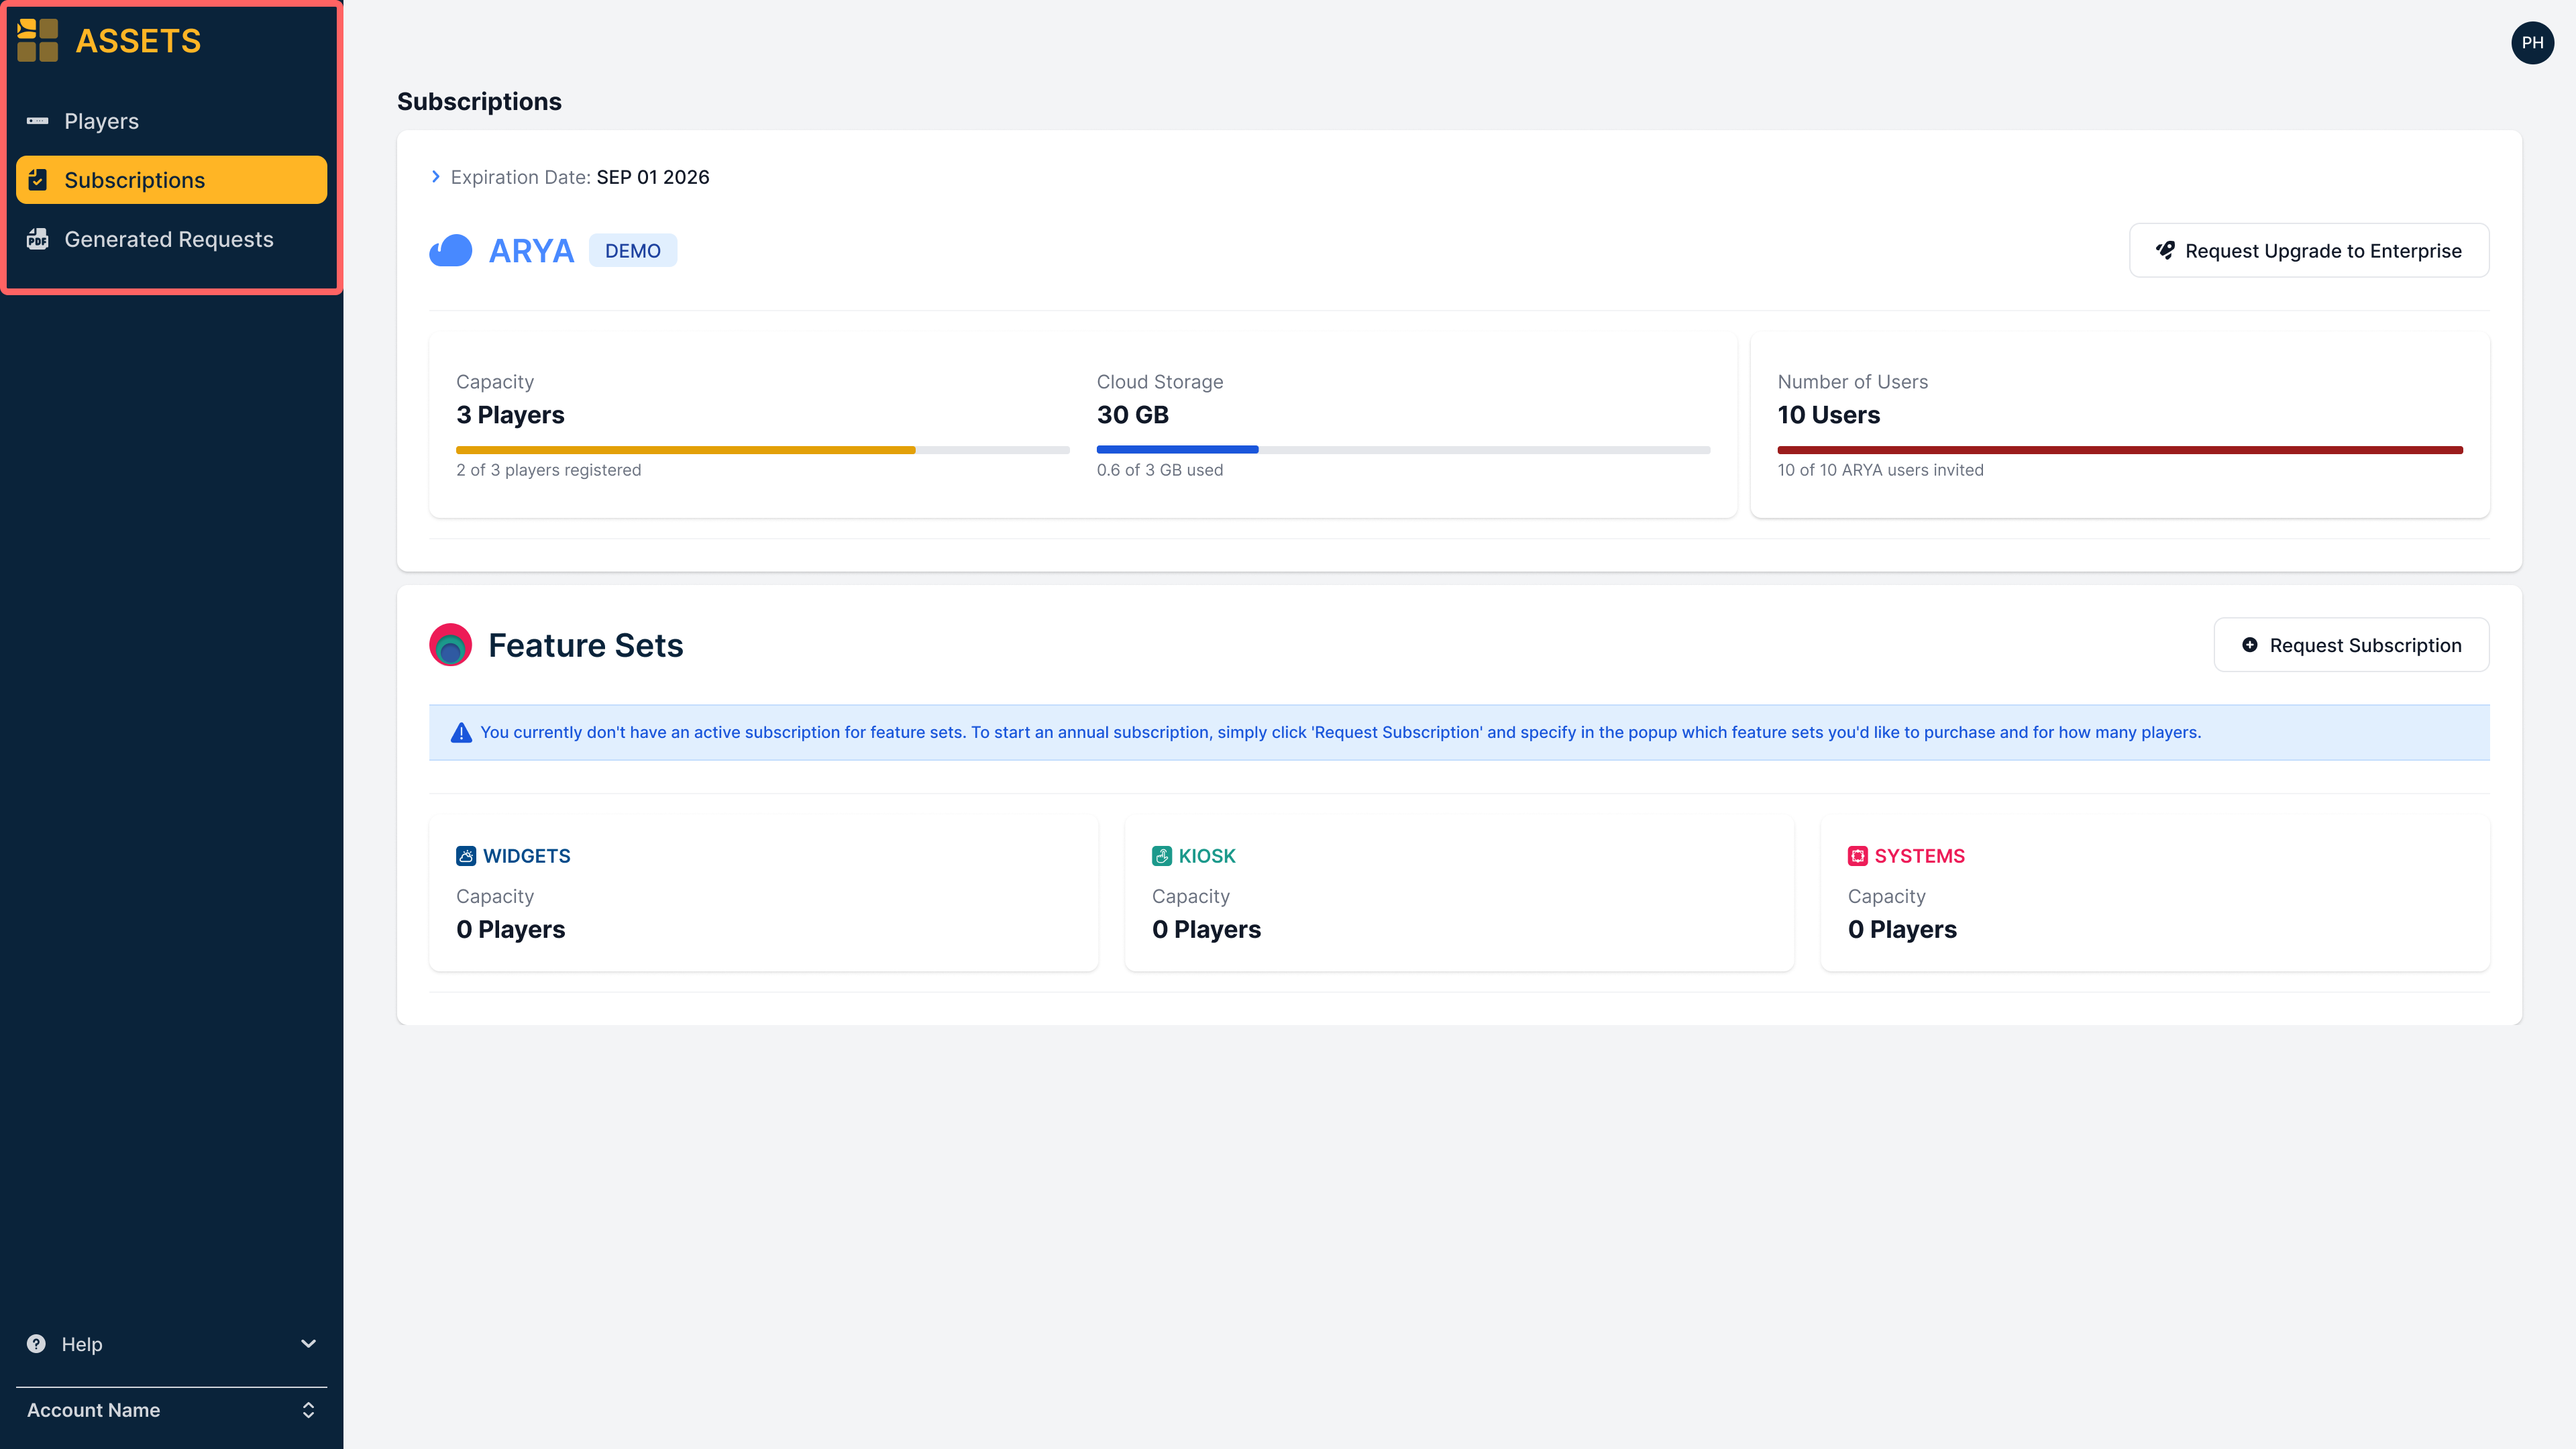Open the Account Name switcher arrows

[x=309, y=1410]
